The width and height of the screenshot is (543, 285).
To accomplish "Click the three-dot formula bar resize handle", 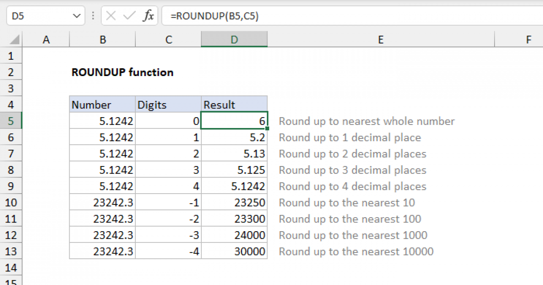I will 93,16.
